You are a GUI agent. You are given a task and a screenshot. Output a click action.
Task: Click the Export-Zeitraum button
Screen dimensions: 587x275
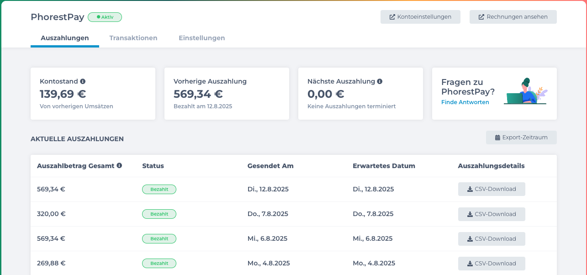point(521,137)
